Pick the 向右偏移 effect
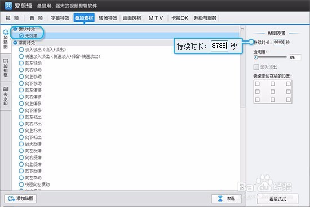Image resolution: width=310 pixels, height=207 pixels. 30,97
